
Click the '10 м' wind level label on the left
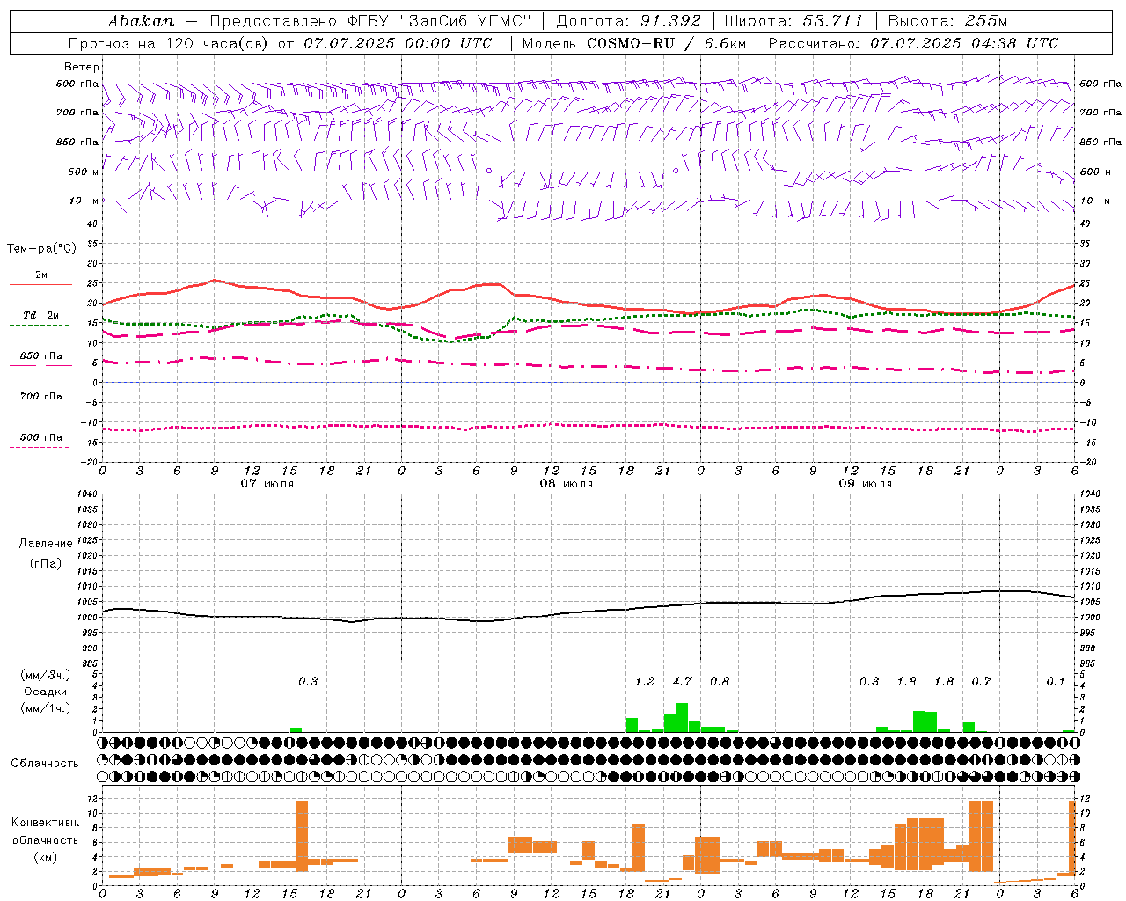(x=84, y=201)
